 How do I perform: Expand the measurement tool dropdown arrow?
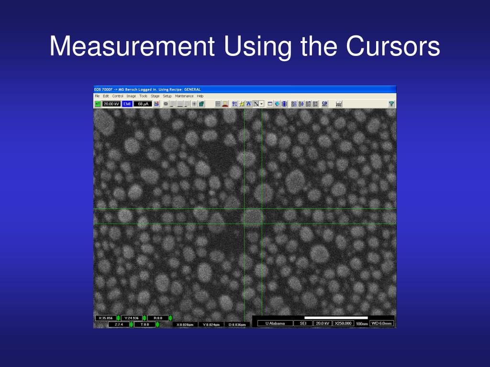click(x=262, y=104)
